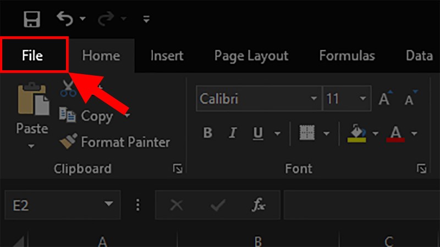Click inside the formula bar field

click(362, 205)
